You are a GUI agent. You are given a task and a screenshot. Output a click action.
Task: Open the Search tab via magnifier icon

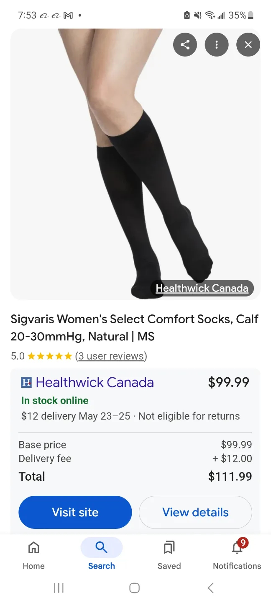[x=101, y=547]
